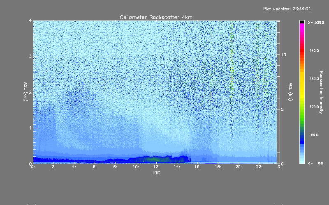Select the '22:' UTC hour tick label
This screenshot has width=329, height=205.
tap(259, 167)
